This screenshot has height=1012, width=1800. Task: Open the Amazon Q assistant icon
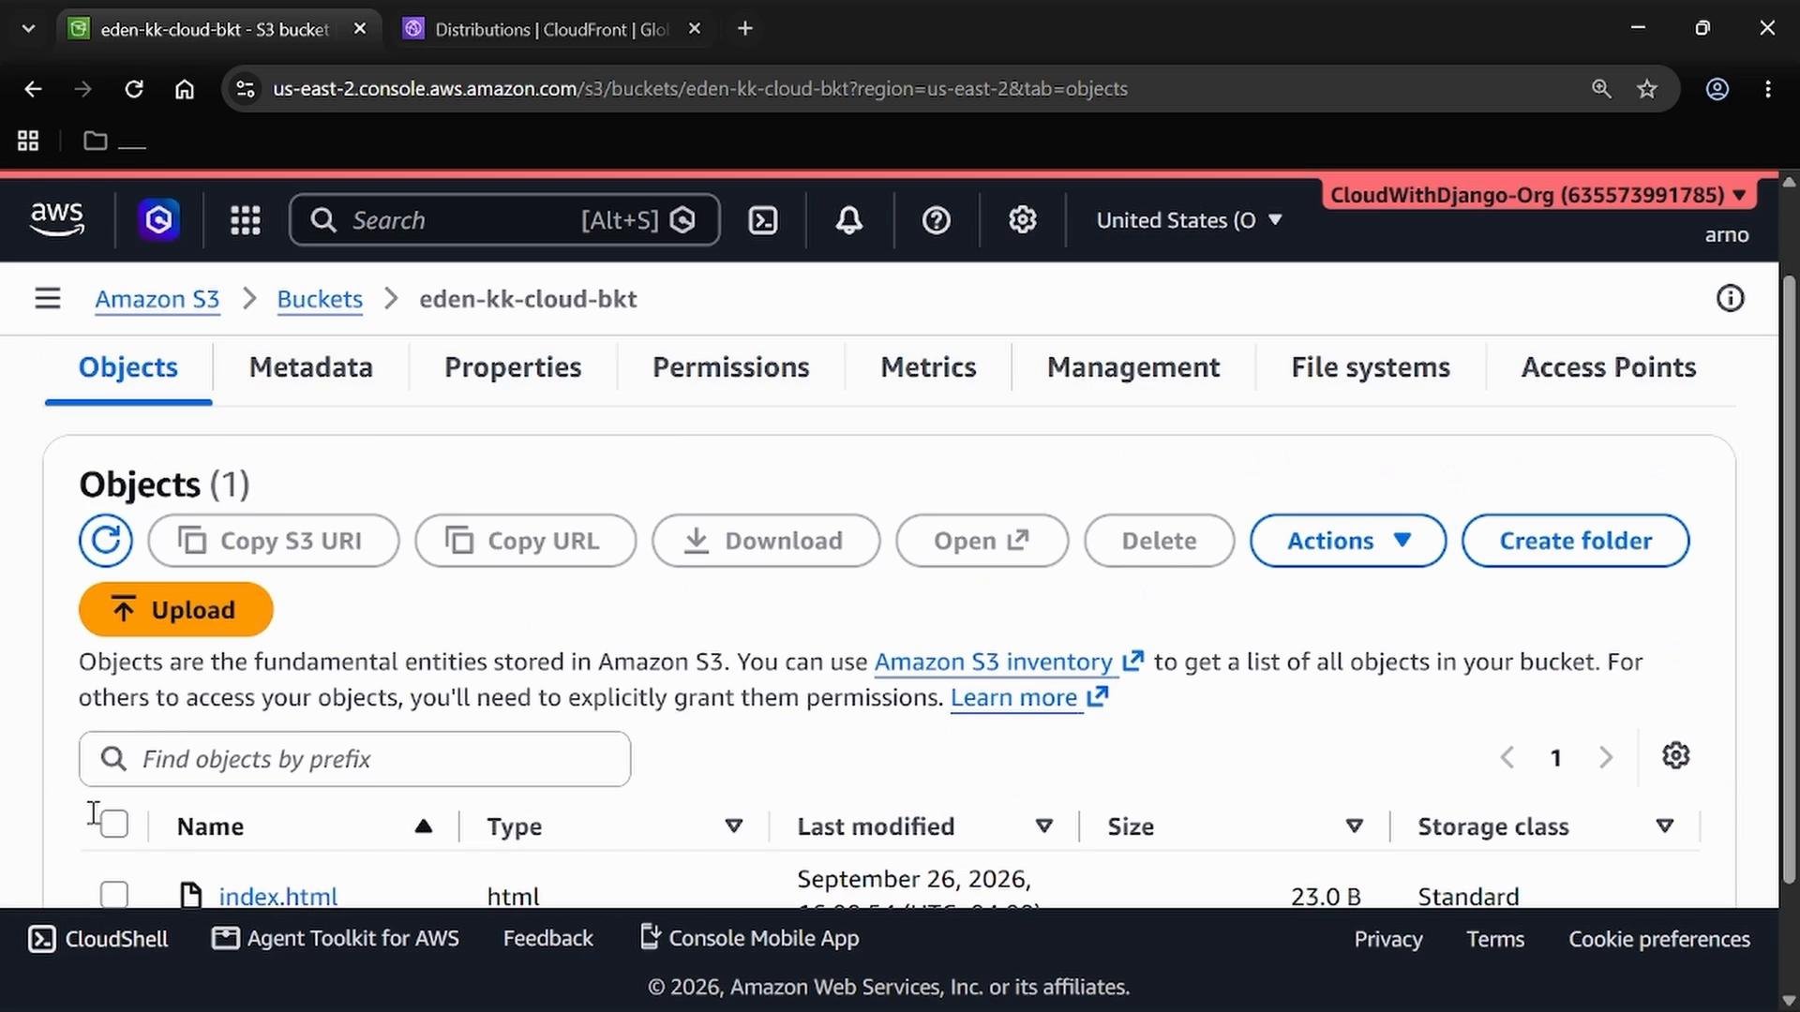pyautogui.click(x=158, y=220)
